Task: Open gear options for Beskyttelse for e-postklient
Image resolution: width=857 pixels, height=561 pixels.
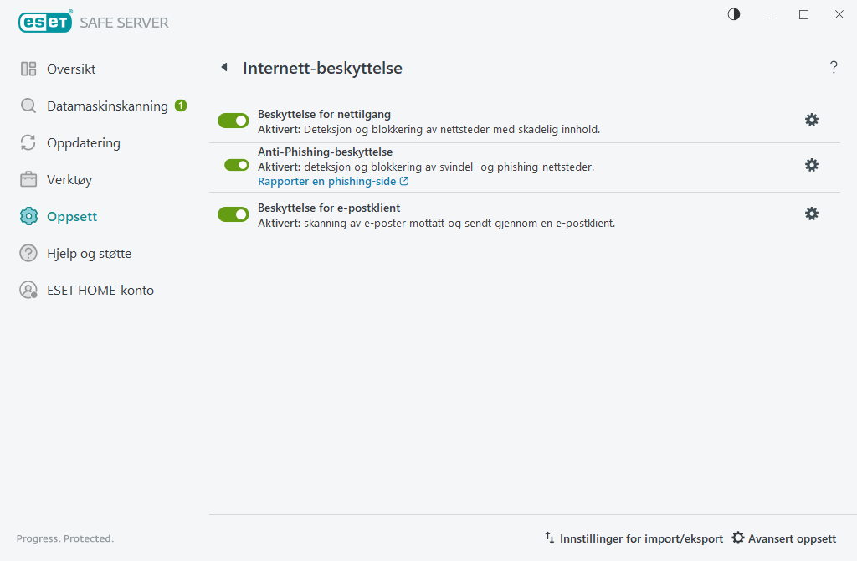Action: point(811,214)
